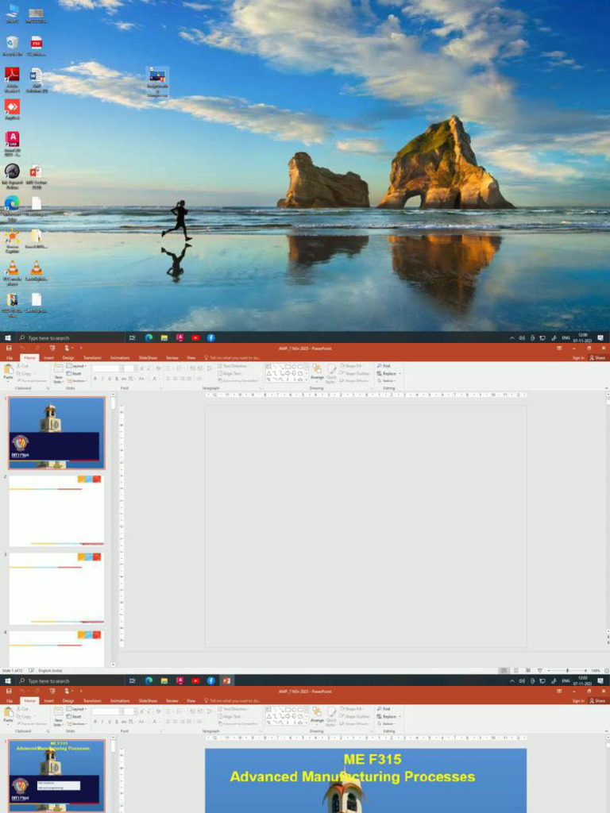Click the zoom slider in PowerPoint's status bar

click(566, 670)
